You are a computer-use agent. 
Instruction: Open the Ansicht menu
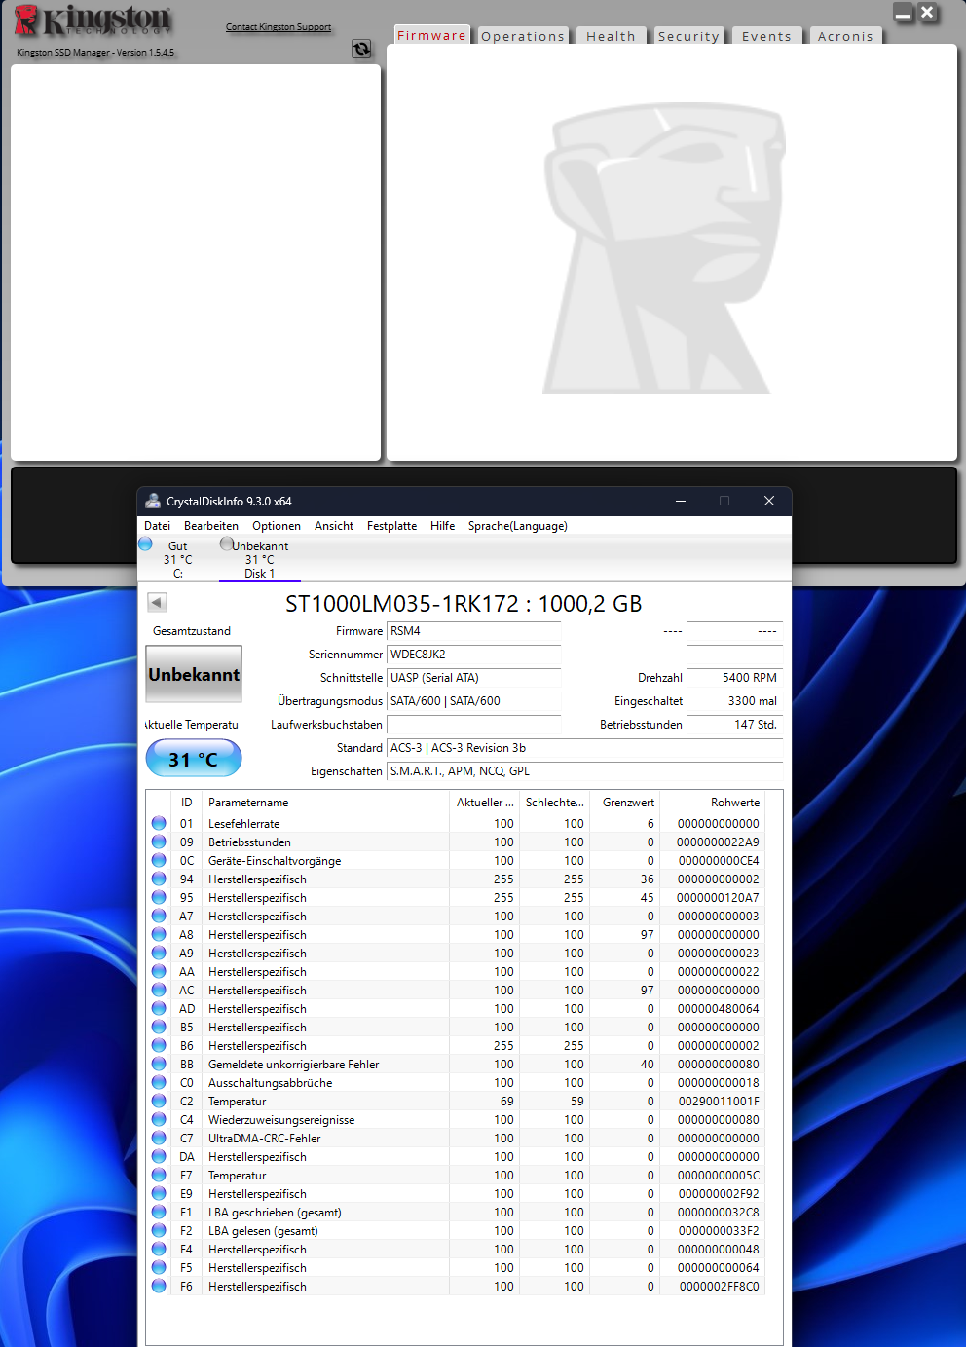pos(334,526)
